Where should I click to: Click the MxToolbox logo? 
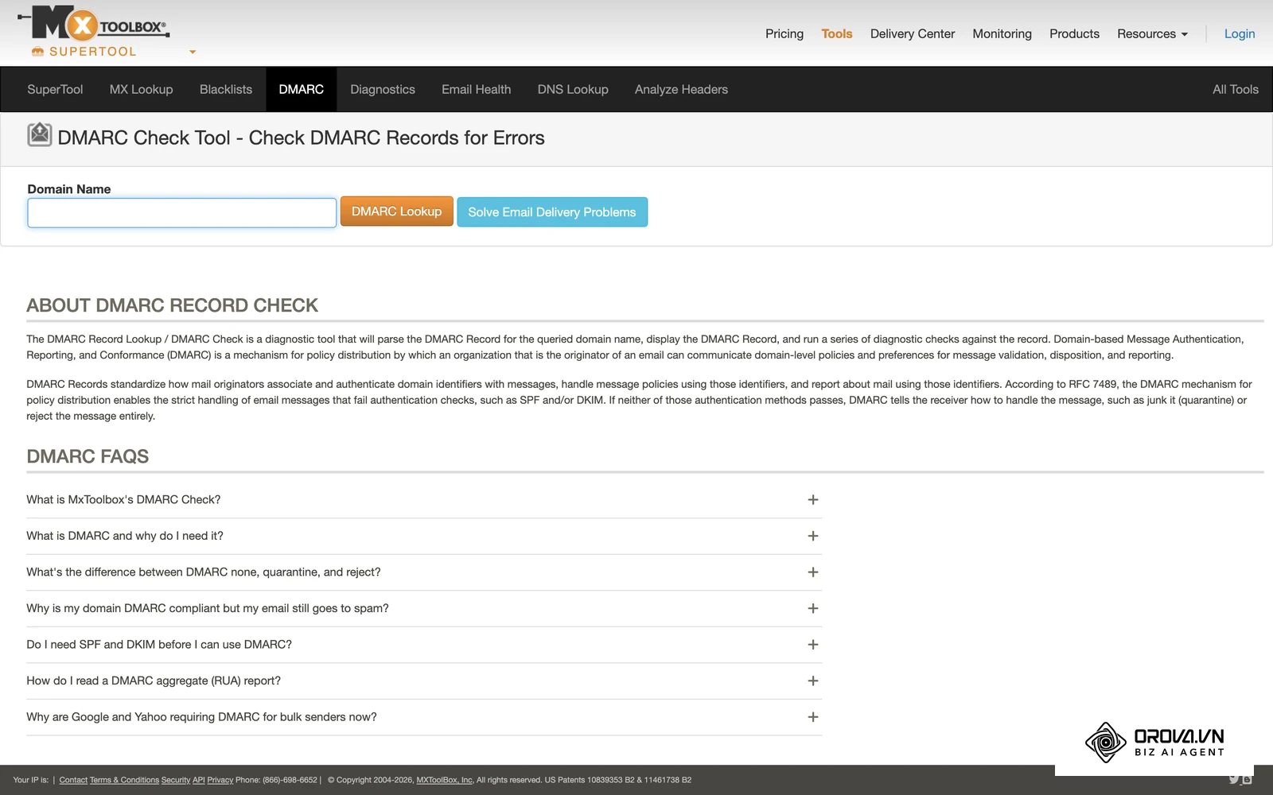[94, 24]
